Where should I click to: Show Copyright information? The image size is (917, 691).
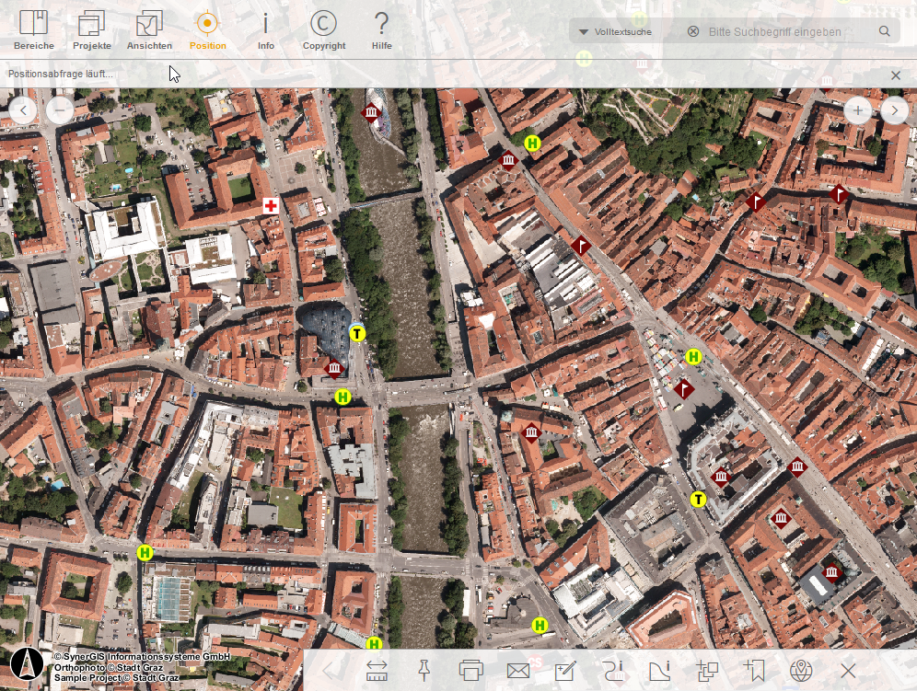click(x=323, y=28)
